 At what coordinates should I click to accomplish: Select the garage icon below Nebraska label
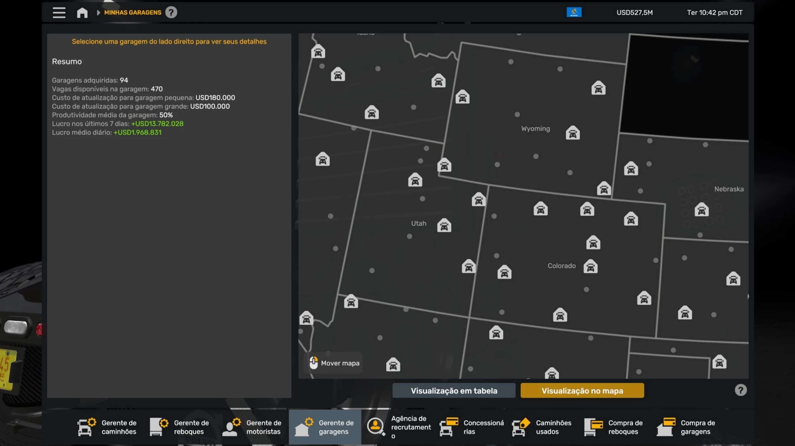(701, 210)
